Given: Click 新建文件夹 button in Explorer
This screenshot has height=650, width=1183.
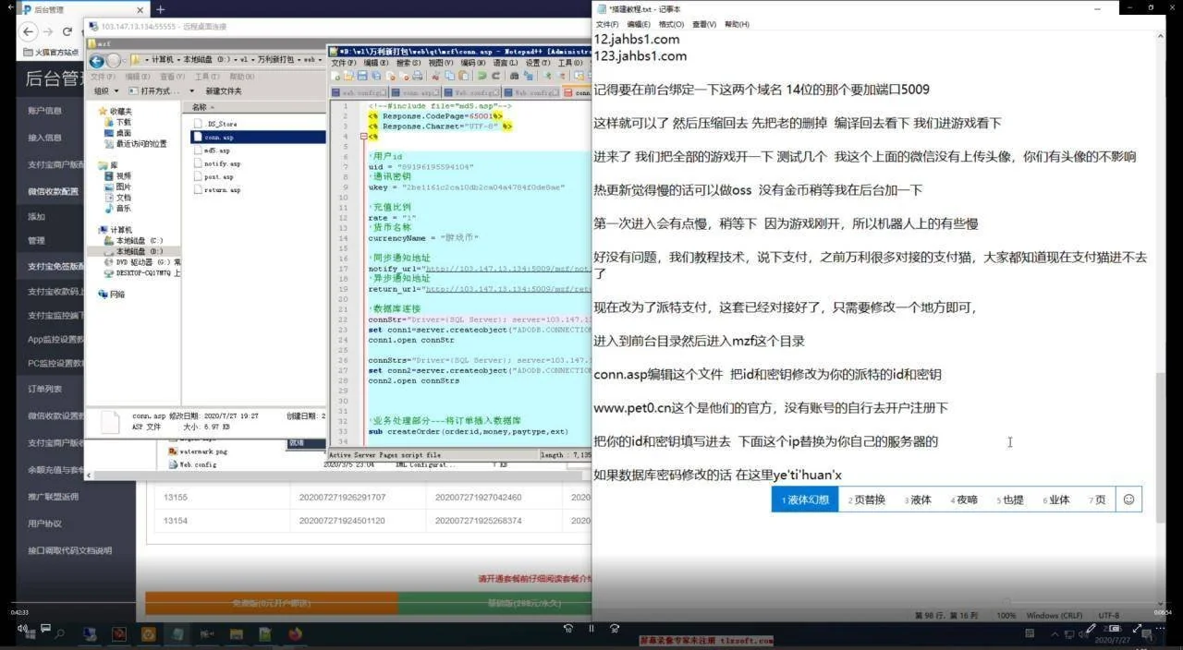Looking at the screenshot, I should point(224,91).
